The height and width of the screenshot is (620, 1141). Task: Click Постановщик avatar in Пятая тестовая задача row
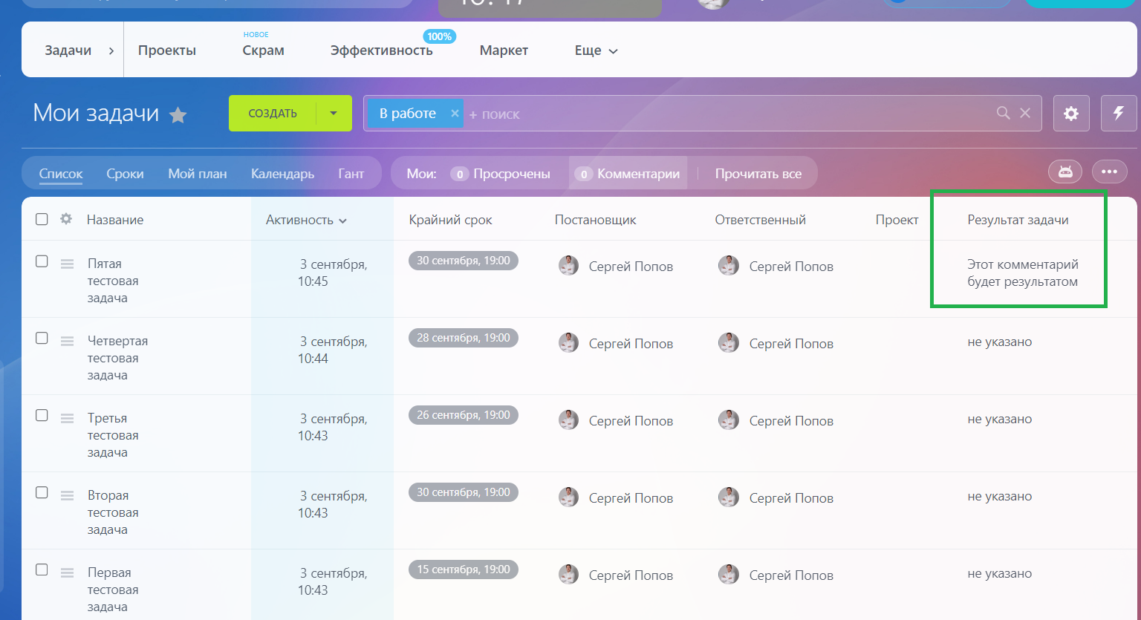pos(568,266)
